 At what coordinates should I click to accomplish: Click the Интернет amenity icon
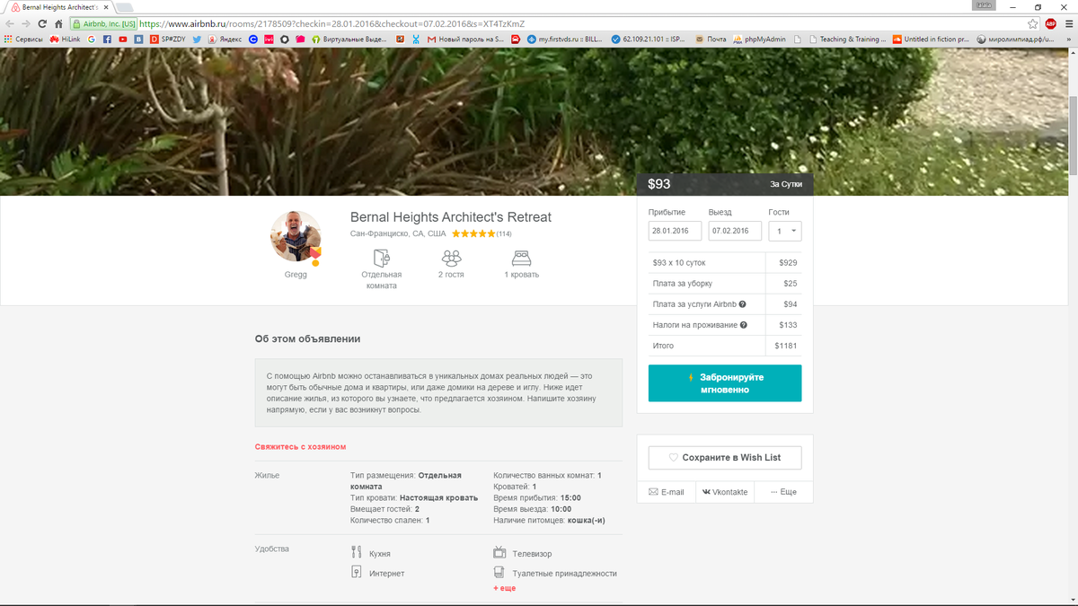click(x=357, y=573)
